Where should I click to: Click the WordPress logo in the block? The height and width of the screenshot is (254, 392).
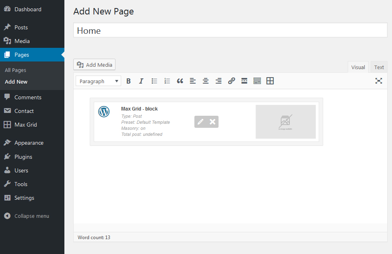pos(104,112)
